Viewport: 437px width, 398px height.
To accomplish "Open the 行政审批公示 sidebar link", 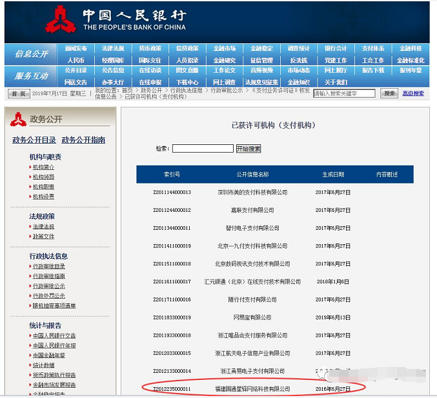I will [x=49, y=286].
